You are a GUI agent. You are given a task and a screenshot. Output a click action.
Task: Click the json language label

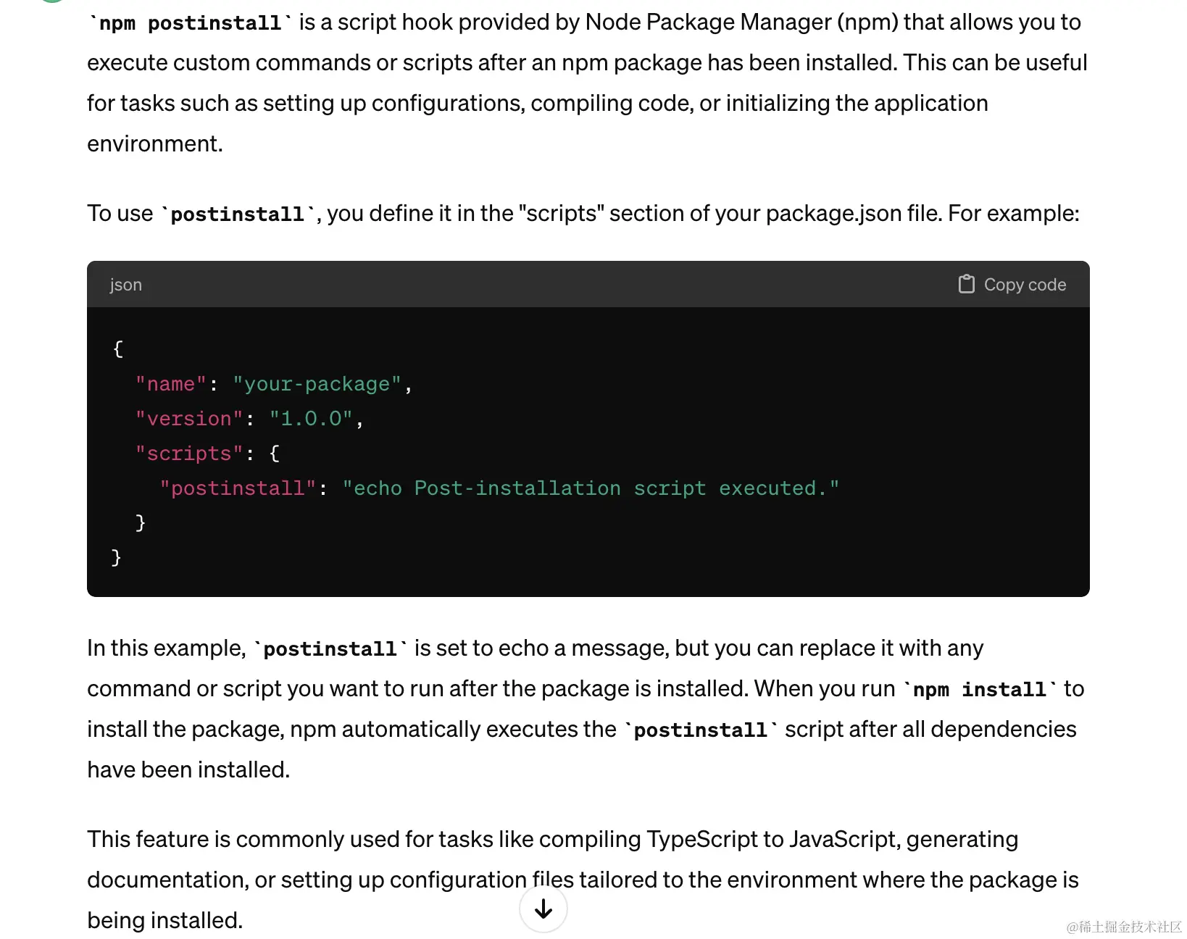[x=126, y=285]
